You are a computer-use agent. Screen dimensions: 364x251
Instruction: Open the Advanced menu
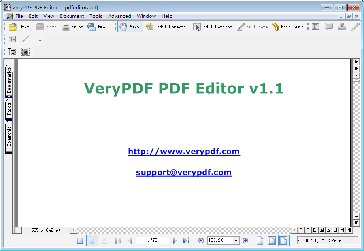119,16
